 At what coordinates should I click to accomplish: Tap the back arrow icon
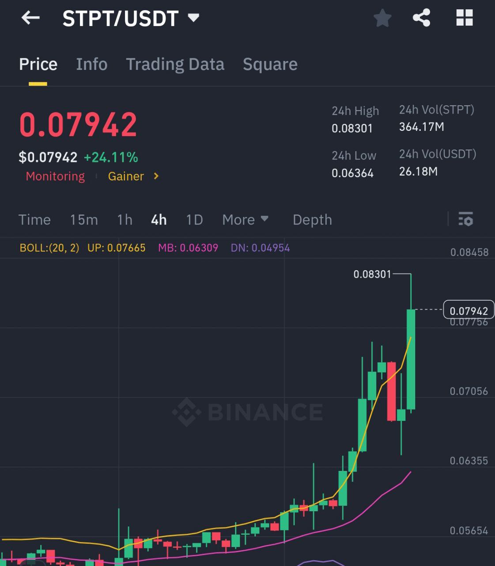[x=30, y=18]
